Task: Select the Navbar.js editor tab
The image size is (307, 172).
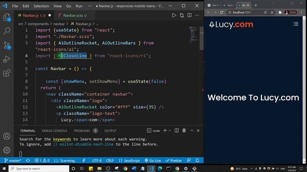Action: [x=34, y=15]
